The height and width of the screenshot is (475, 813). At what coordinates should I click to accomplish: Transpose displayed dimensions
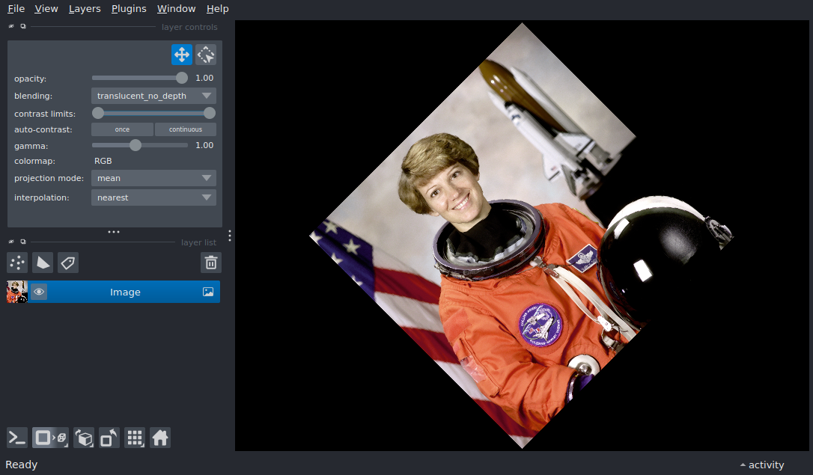109,438
